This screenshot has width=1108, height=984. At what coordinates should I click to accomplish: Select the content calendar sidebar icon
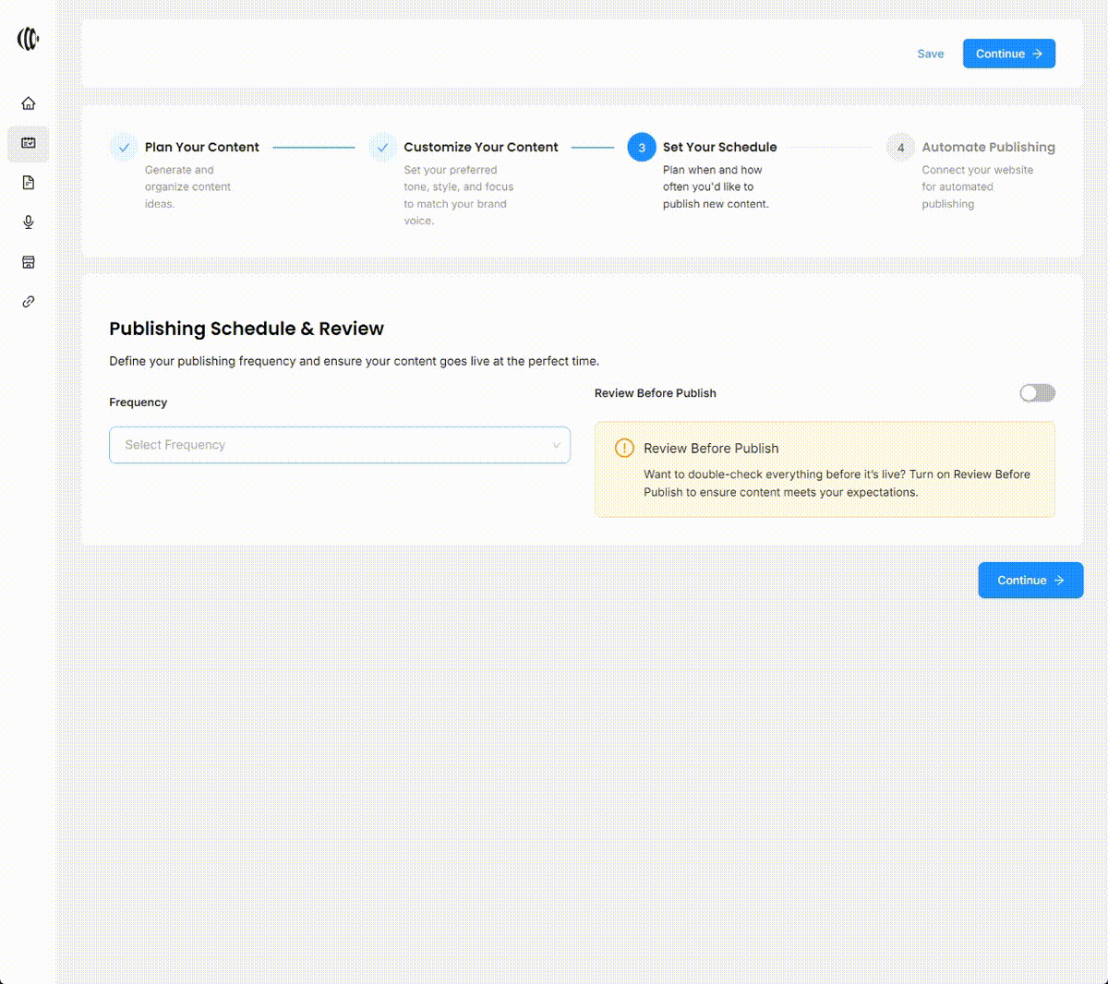pos(29,143)
